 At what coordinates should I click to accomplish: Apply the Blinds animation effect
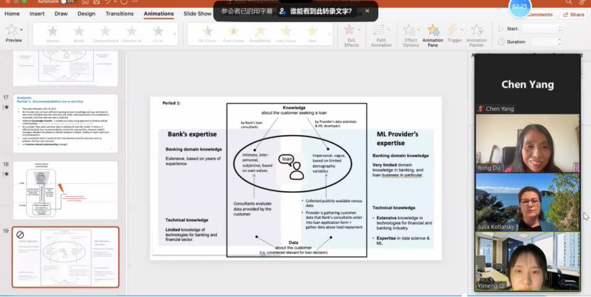[x=79, y=33]
